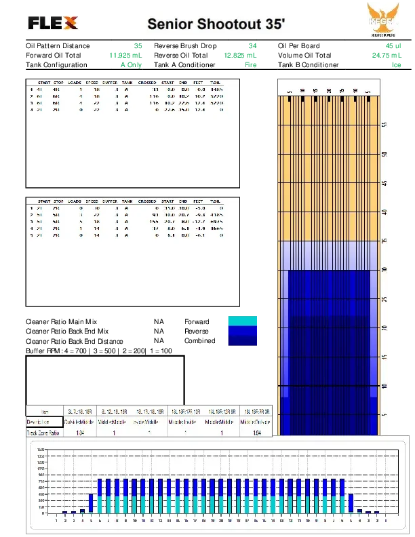
Task: Select the Reverse Oil Total value 12.825 mL
Action: pos(240,56)
